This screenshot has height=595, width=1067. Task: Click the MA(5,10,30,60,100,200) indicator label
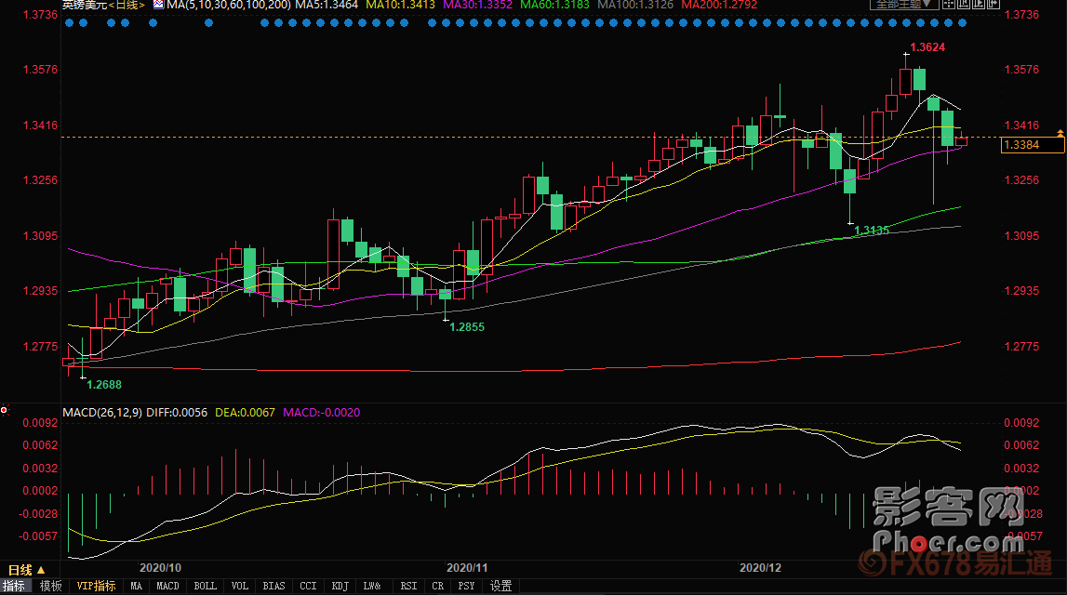pos(229,5)
